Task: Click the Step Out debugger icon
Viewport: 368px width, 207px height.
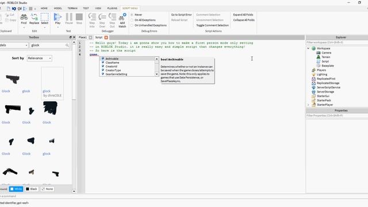Action: pos(112,17)
